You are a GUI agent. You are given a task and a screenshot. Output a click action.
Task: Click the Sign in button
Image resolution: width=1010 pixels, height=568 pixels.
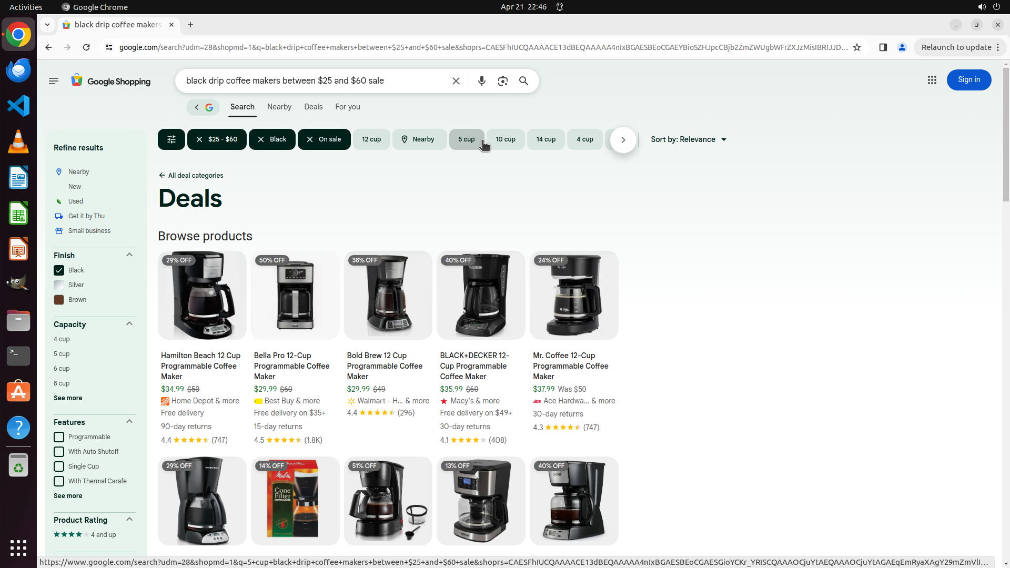tap(968, 80)
